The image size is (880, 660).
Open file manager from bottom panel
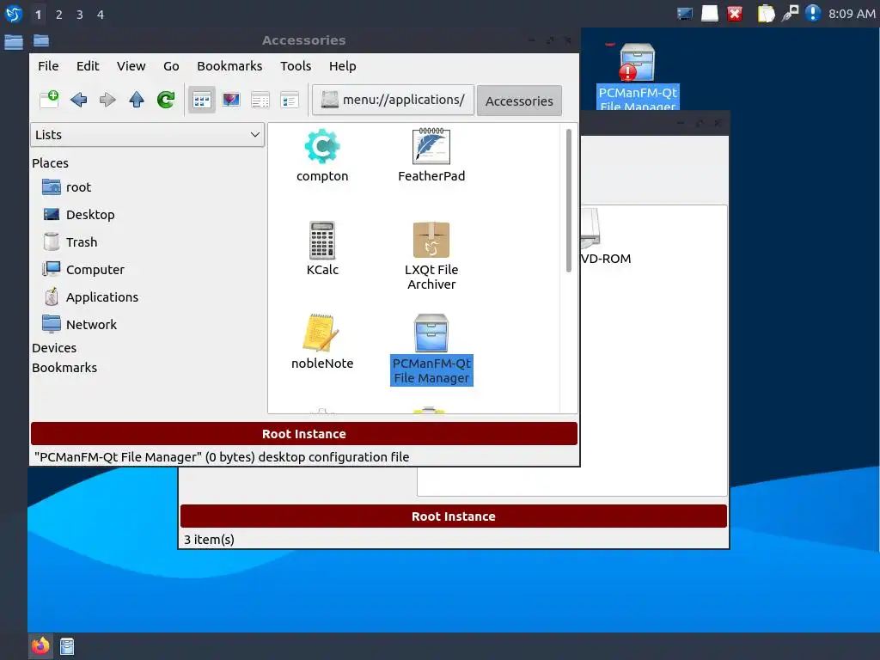67,646
